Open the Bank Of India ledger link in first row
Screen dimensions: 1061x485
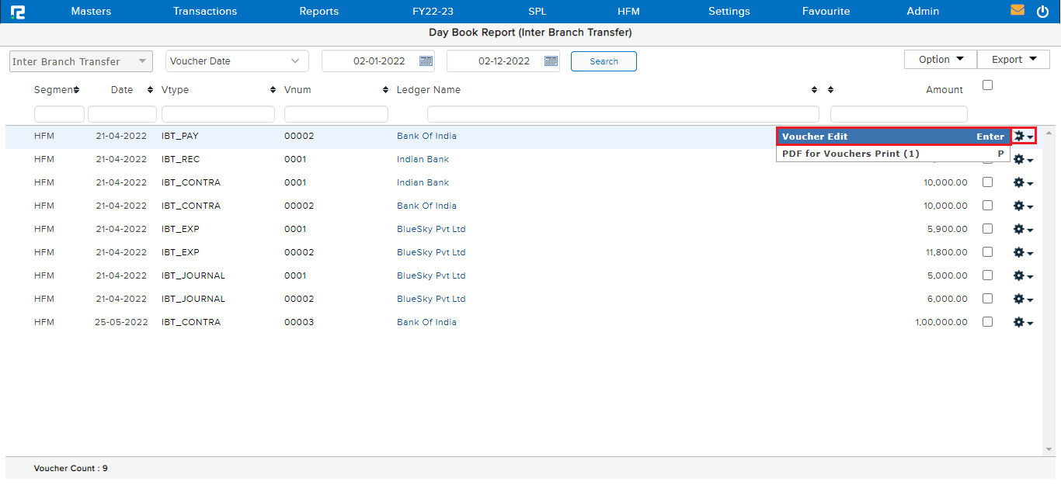(426, 136)
